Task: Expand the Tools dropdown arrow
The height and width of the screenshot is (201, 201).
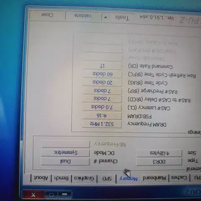Action: pos(106,17)
